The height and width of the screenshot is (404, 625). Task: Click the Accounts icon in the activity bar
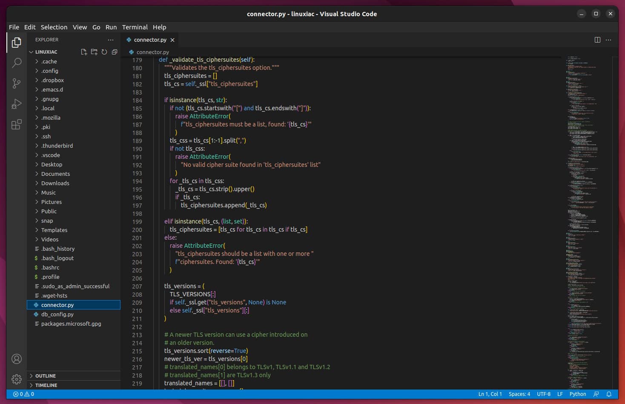tap(17, 359)
